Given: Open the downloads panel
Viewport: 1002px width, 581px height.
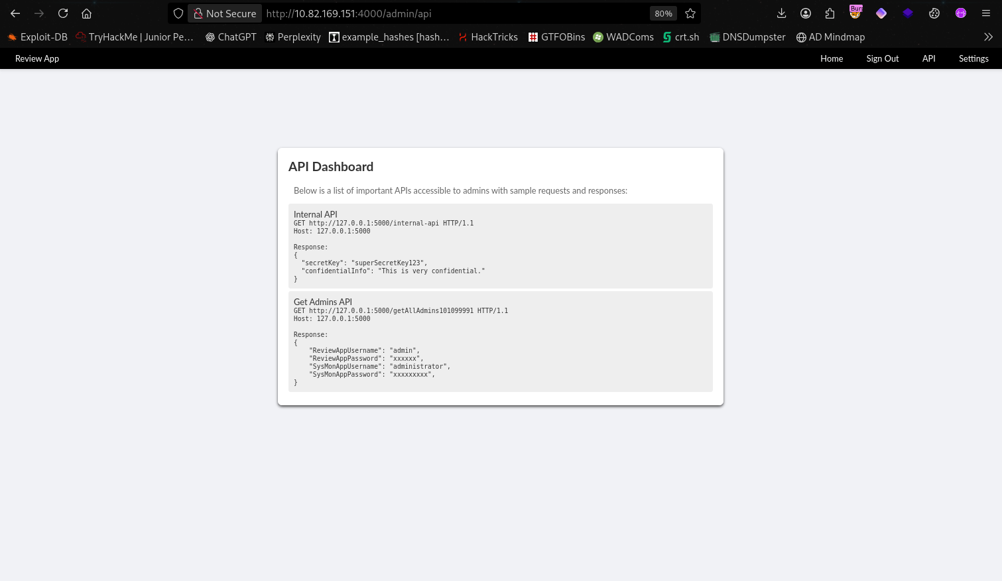Looking at the screenshot, I should coord(781,13).
